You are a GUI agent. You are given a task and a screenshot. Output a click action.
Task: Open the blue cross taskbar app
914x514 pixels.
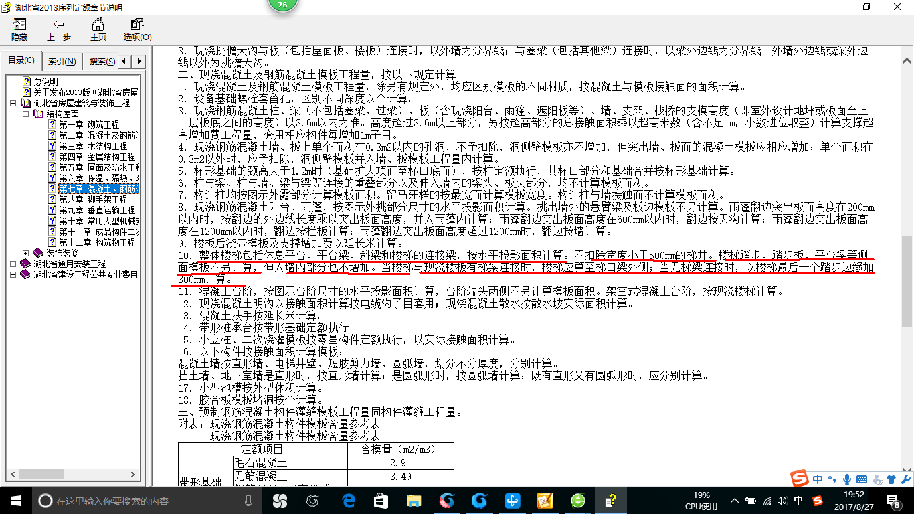pyautogui.click(x=512, y=500)
